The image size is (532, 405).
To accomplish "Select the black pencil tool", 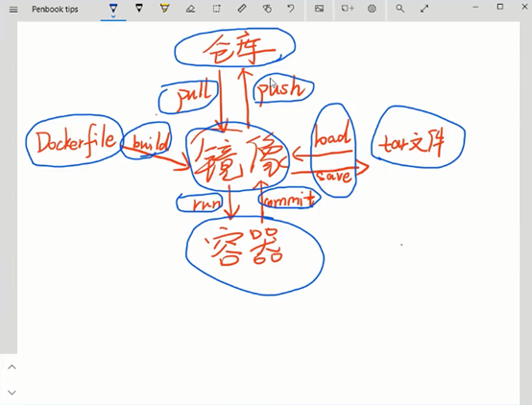I will coord(139,8).
